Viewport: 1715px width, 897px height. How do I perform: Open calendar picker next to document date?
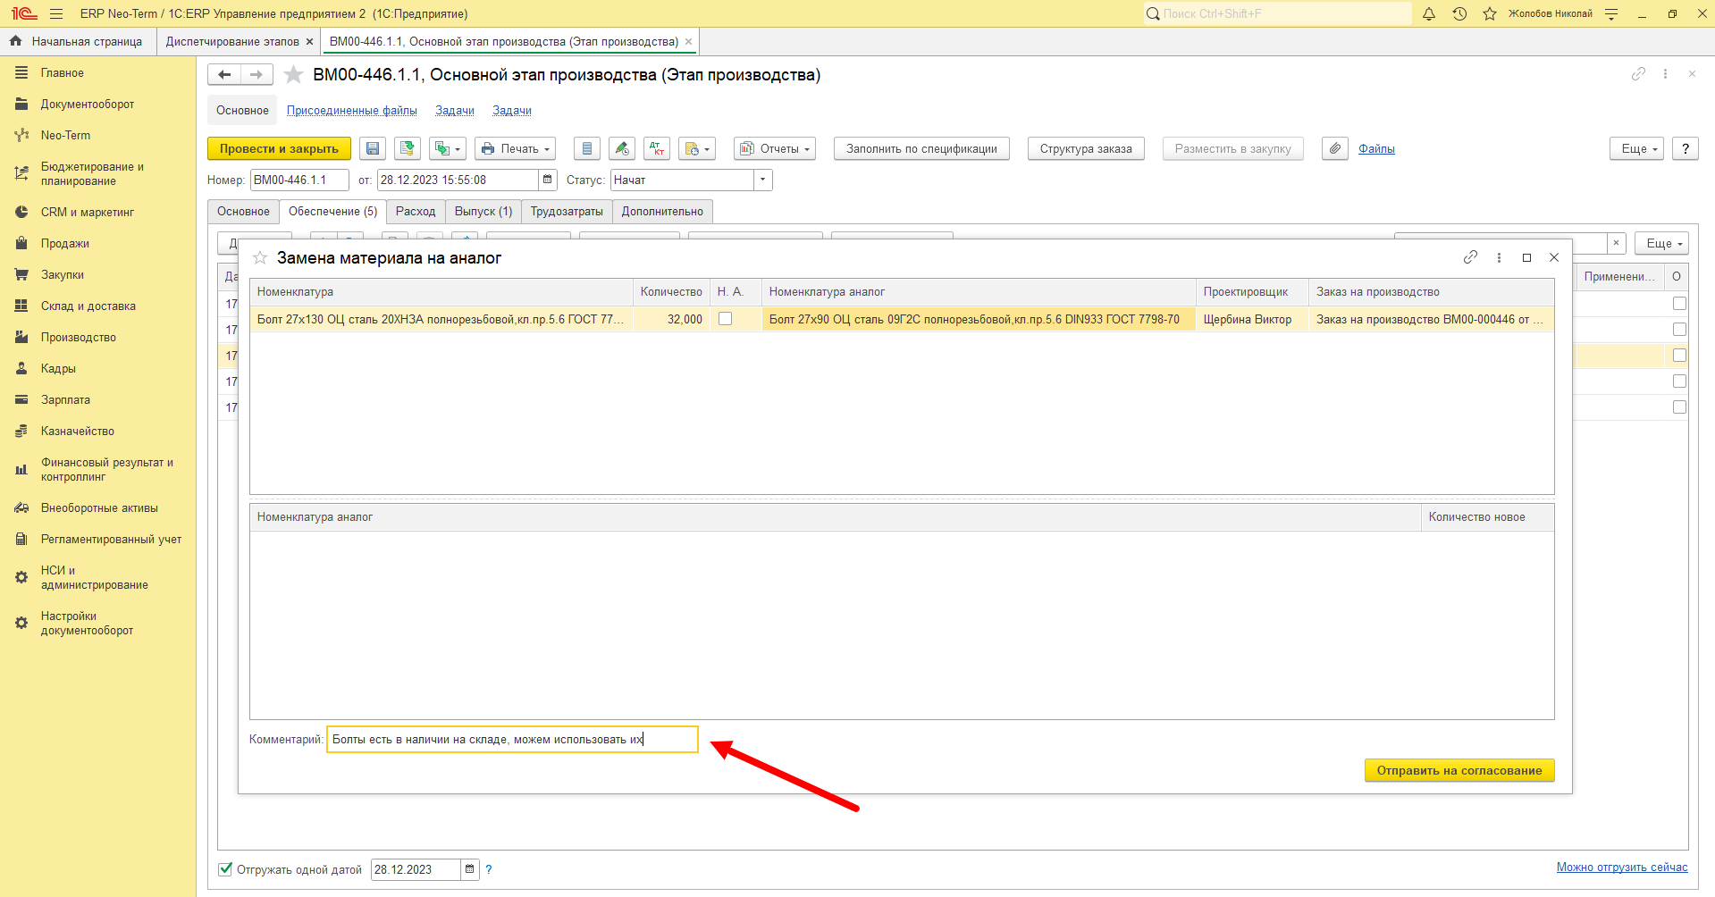pyautogui.click(x=548, y=180)
